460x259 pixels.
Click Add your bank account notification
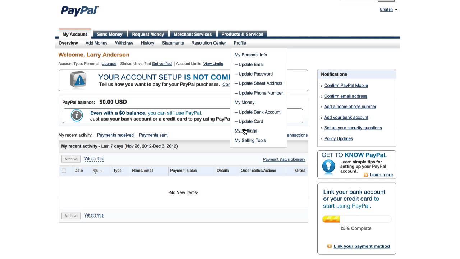click(x=346, y=117)
